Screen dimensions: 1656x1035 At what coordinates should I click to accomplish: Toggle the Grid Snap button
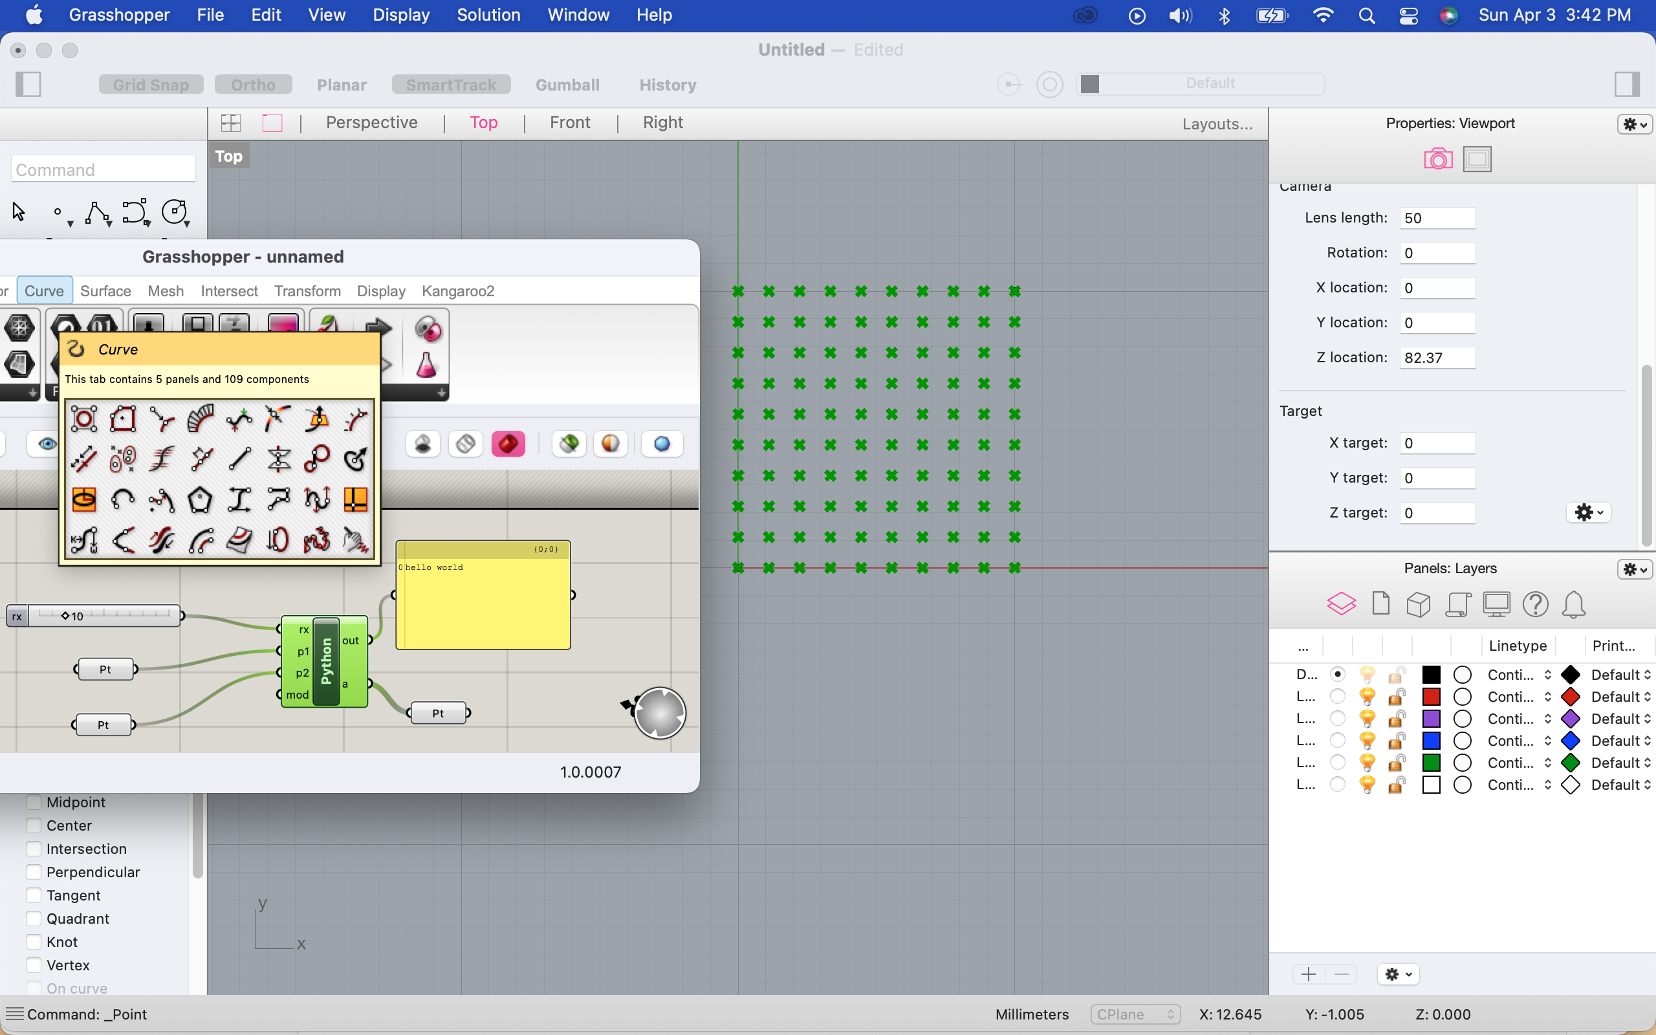click(151, 84)
